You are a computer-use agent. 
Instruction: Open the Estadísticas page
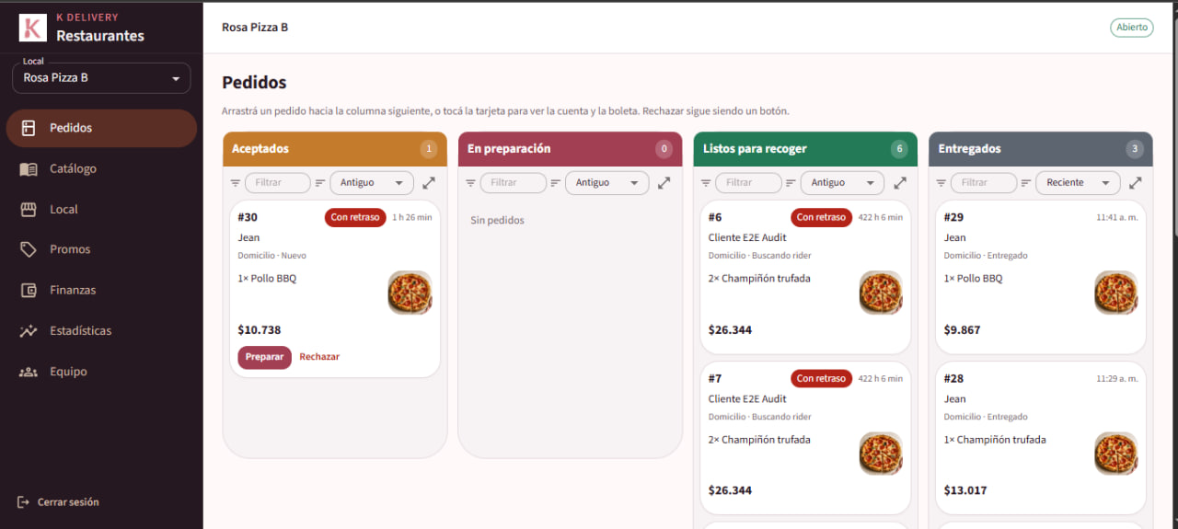[x=101, y=330]
